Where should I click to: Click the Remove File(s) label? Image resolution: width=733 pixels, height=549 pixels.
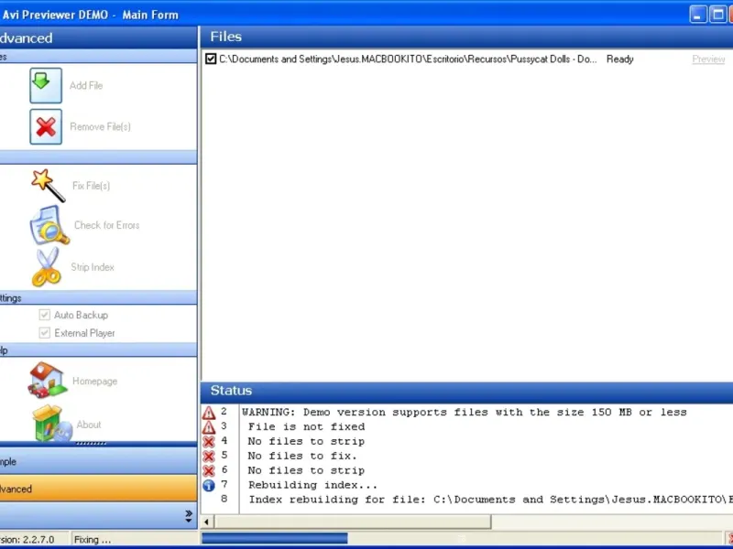click(x=100, y=126)
